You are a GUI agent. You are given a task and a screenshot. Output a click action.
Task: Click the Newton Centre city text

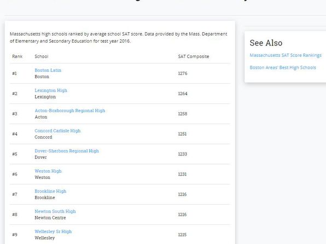[x=50, y=218]
